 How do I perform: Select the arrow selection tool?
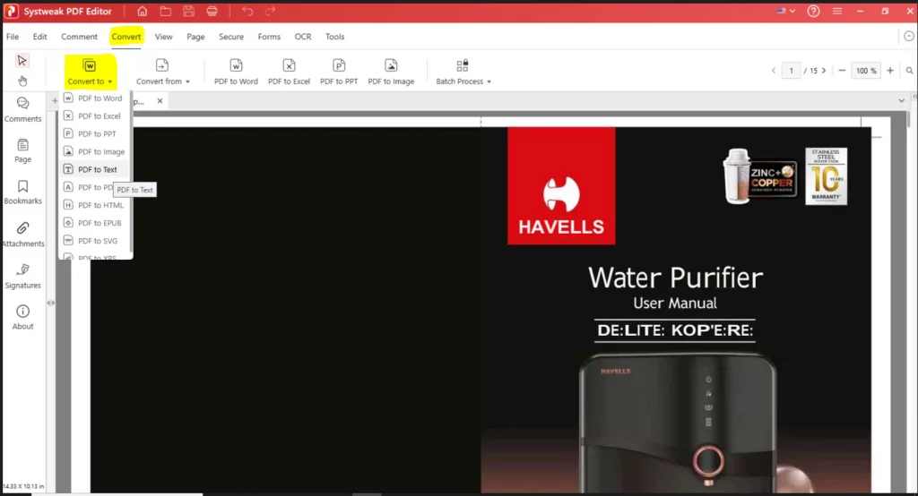(x=22, y=61)
